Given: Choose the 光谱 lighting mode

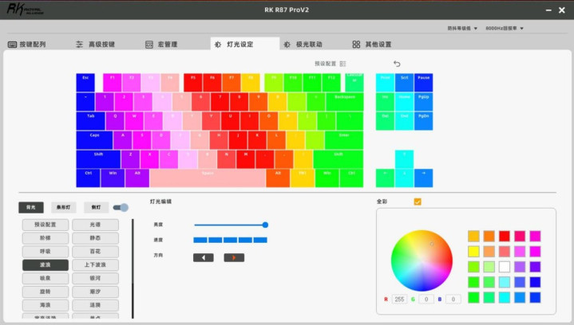Looking at the screenshot, I should pyautogui.click(x=95, y=225).
